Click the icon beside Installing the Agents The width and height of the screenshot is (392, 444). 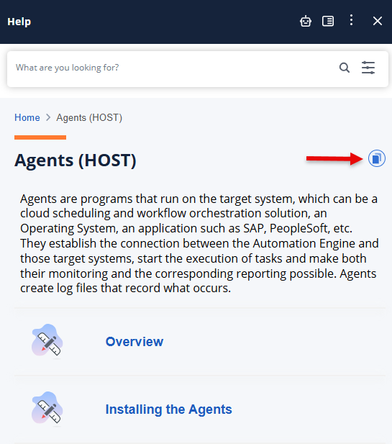pyautogui.click(x=47, y=408)
